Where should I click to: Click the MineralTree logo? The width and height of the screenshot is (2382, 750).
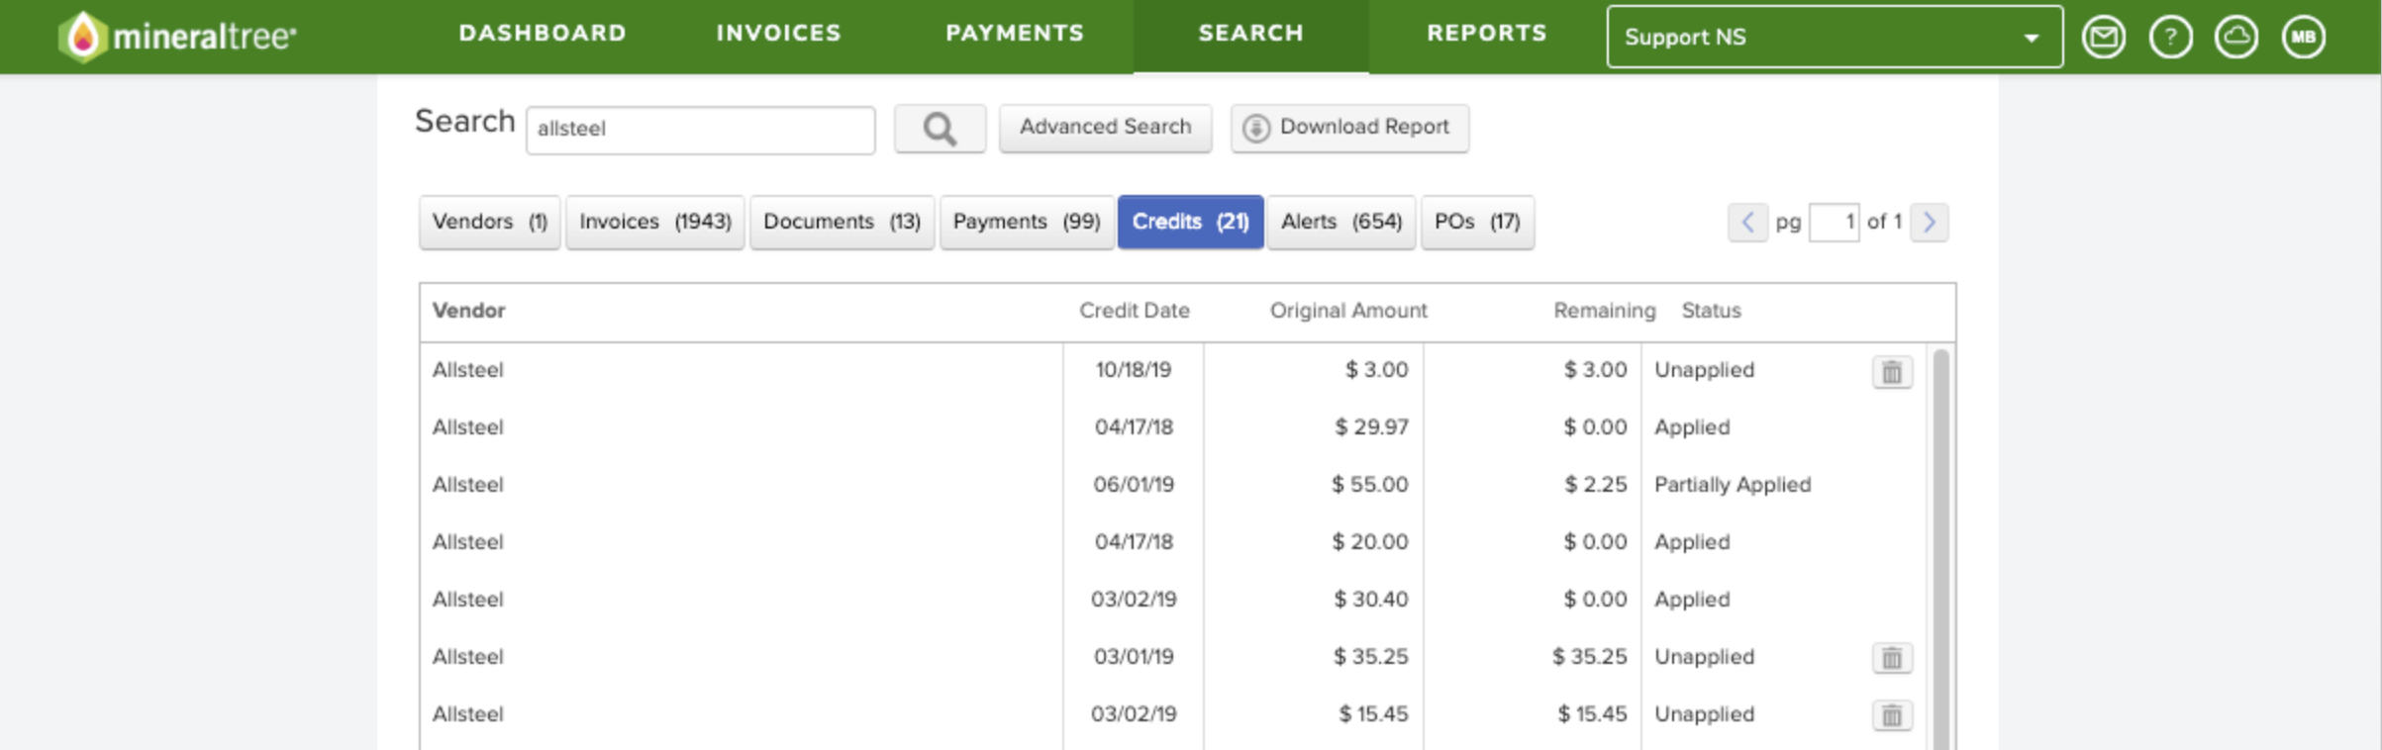177,37
